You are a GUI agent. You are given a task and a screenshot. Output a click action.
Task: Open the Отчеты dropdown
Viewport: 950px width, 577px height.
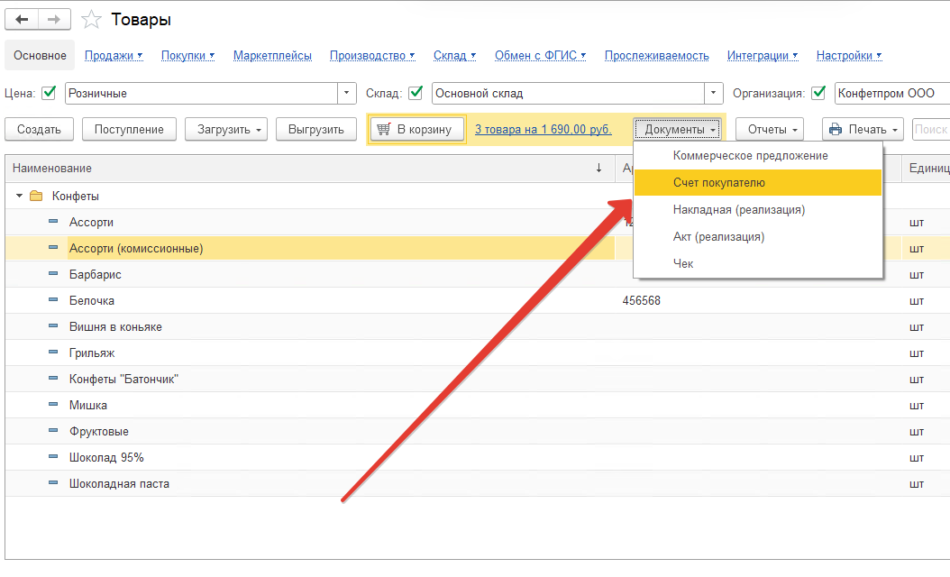[x=770, y=129]
